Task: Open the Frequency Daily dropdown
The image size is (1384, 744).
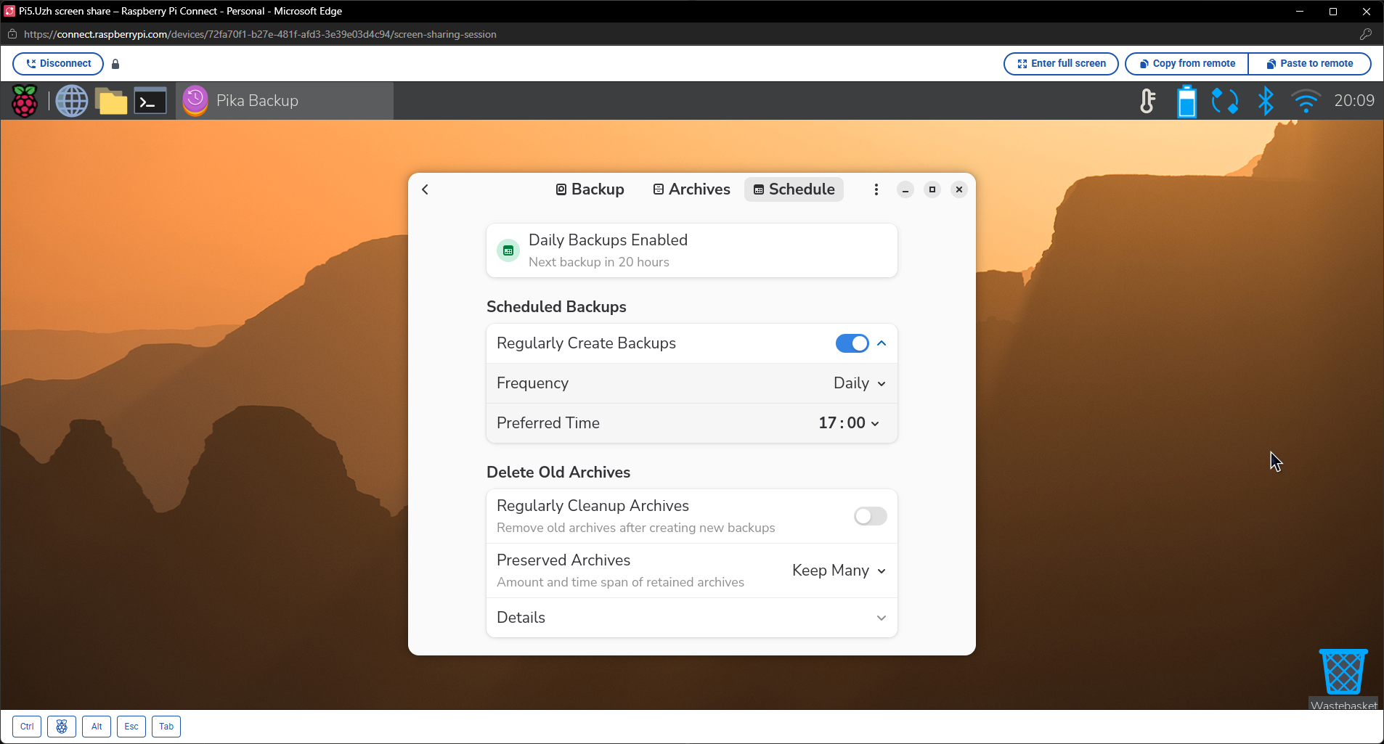Action: pos(860,383)
